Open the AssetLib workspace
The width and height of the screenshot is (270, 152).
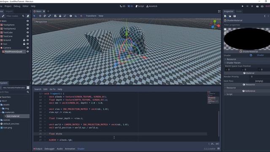point(152,6)
